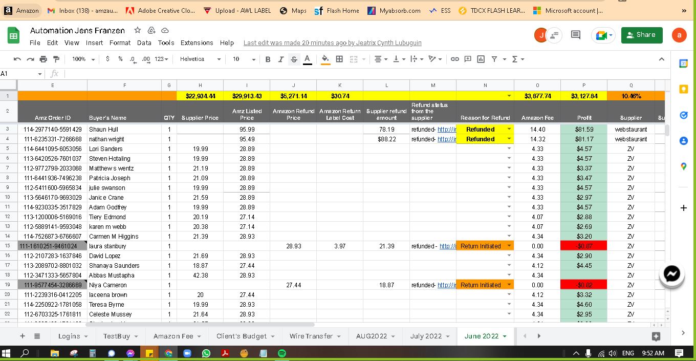This screenshot has height=361, width=696.
Task: Click the Print icon in toolbar
Action: tap(43, 59)
